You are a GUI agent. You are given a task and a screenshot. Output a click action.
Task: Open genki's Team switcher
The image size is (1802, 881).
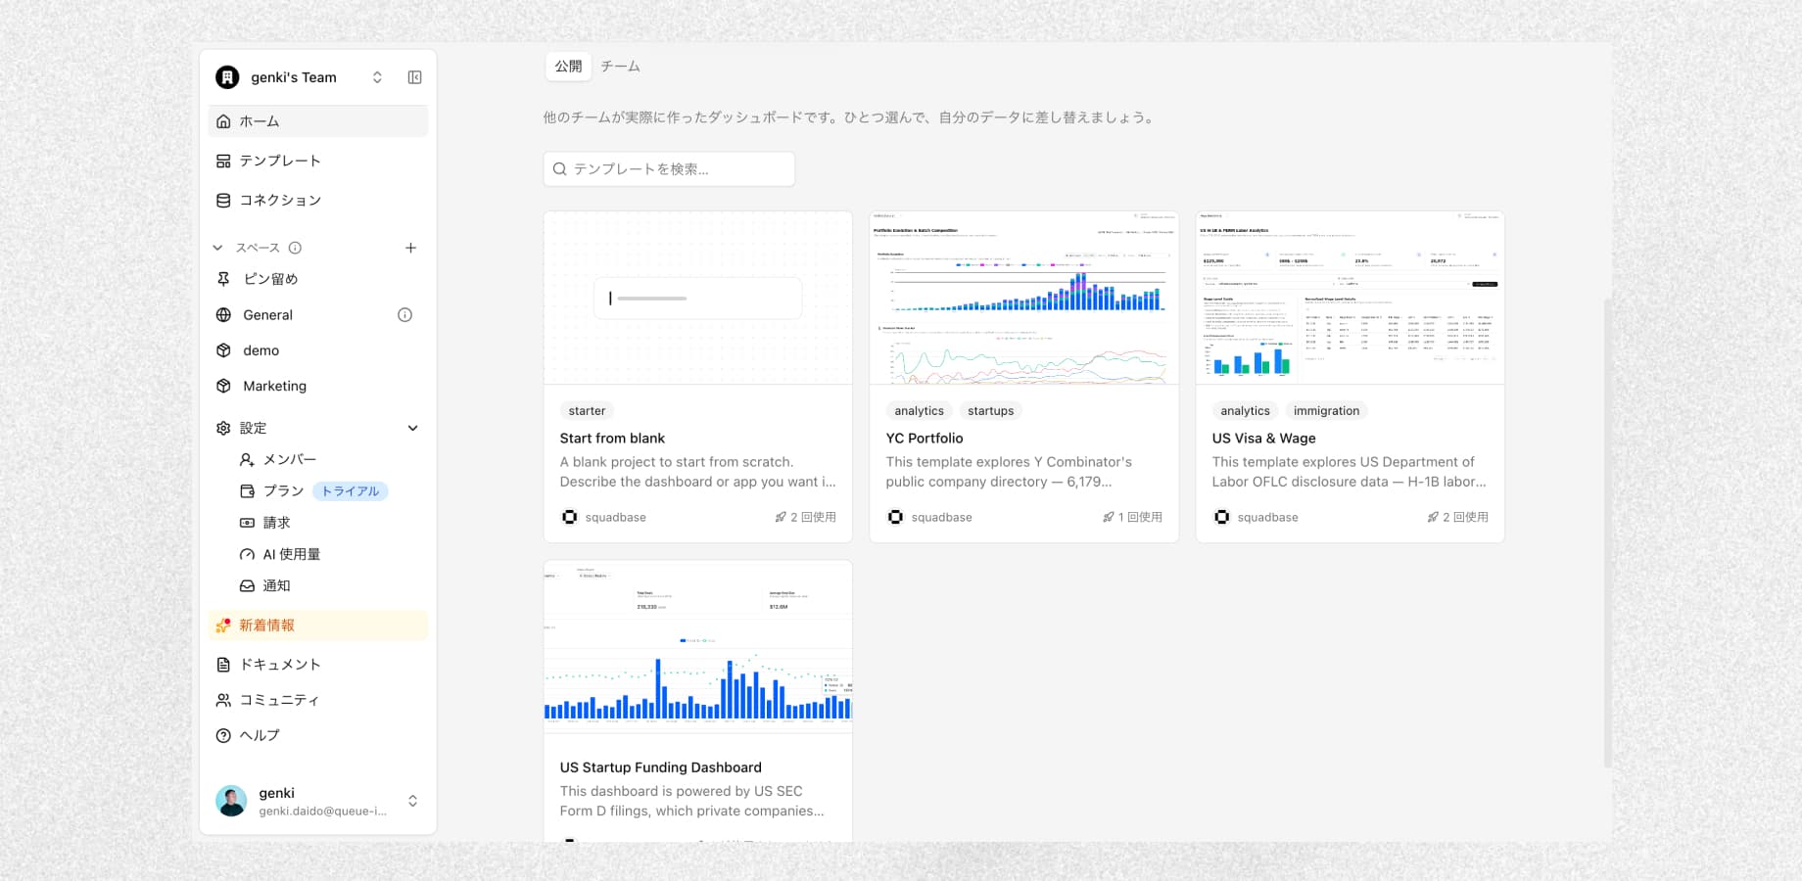point(300,77)
